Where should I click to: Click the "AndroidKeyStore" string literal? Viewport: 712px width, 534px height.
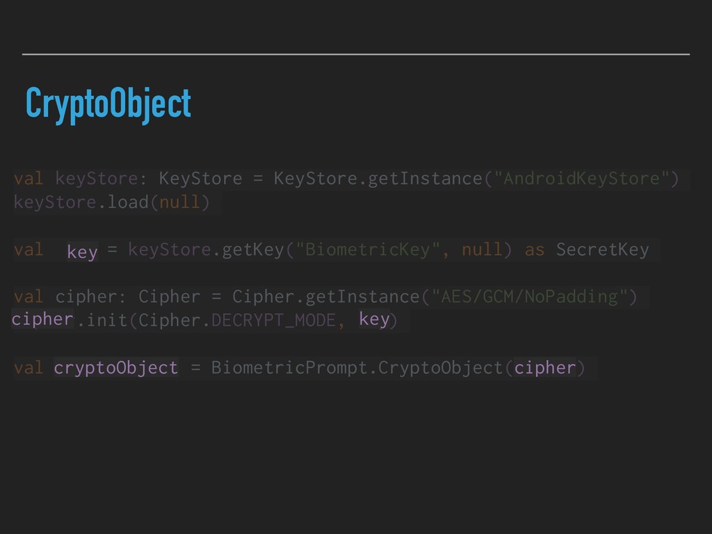pyautogui.click(x=581, y=179)
